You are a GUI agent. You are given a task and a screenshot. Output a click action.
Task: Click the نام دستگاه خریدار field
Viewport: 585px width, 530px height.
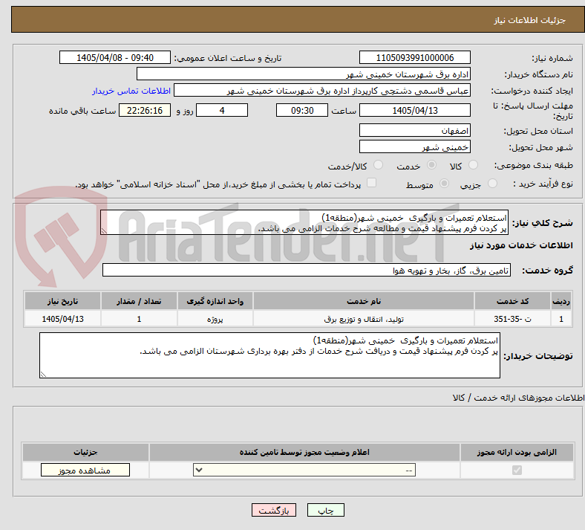click(304, 74)
